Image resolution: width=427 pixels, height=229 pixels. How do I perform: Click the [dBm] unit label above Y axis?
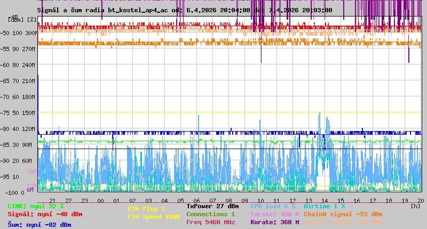pyautogui.click(x=15, y=20)
